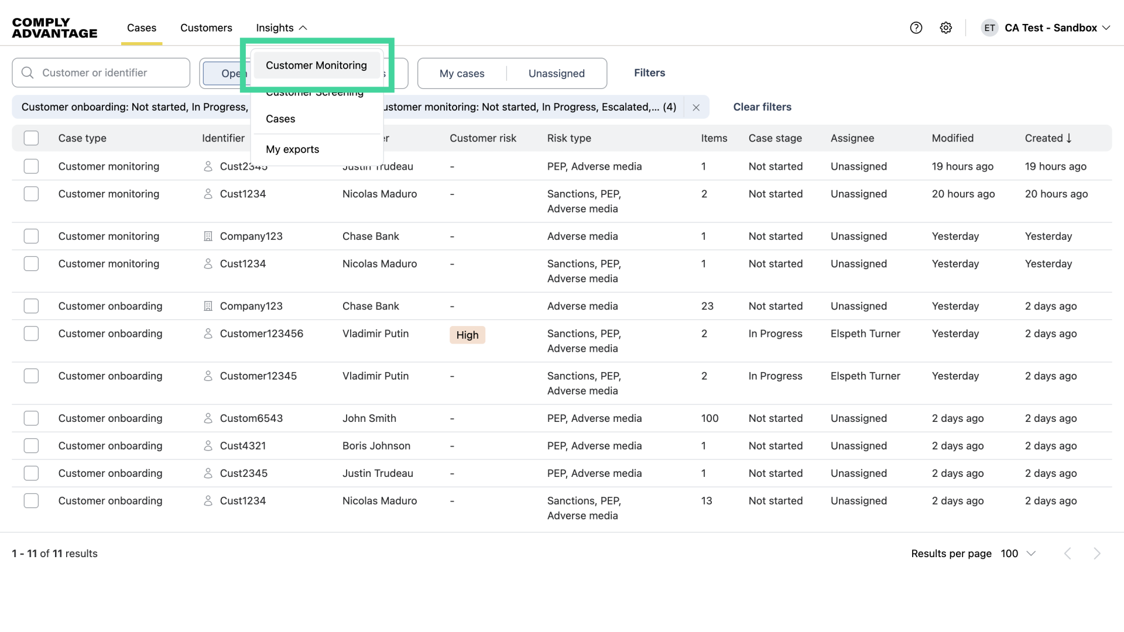Viewport: 1124px width, 632px height.
Task: Open the results per page dropdown
Action: [1019, 553]
